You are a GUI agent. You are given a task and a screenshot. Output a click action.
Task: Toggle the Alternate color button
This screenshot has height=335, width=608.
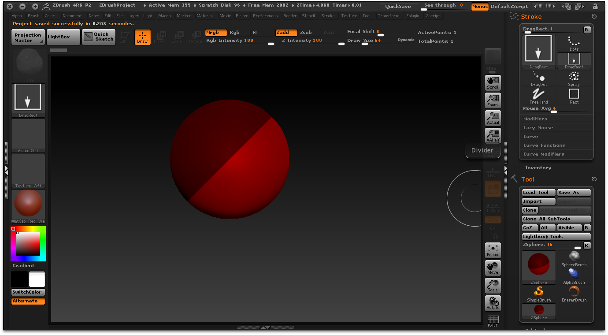point(28,301)
